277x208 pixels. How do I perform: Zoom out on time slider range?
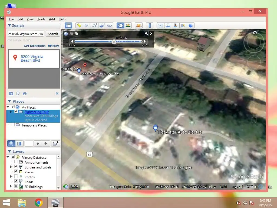click(71, 34)
